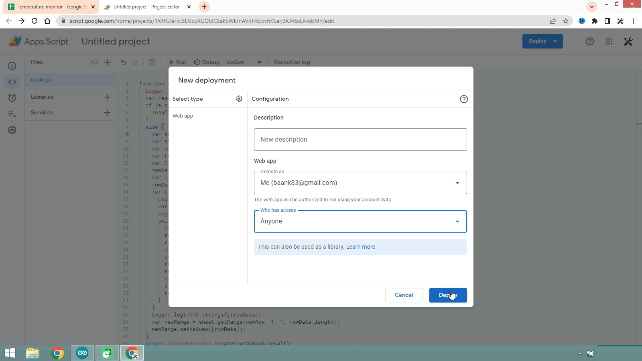This screenshot has width=642, height=361.
Task: Sort files alphabetically with AZ icon
Action: (94, 62)
